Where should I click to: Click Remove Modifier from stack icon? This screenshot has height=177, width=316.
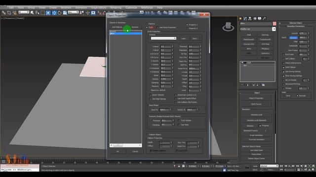point(258,85)
